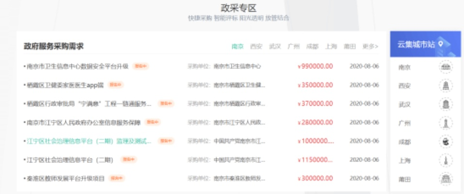The image size is (464, 194).
Task: Click the location pin icon beside 云集城市站
Action: click(441, 45)
